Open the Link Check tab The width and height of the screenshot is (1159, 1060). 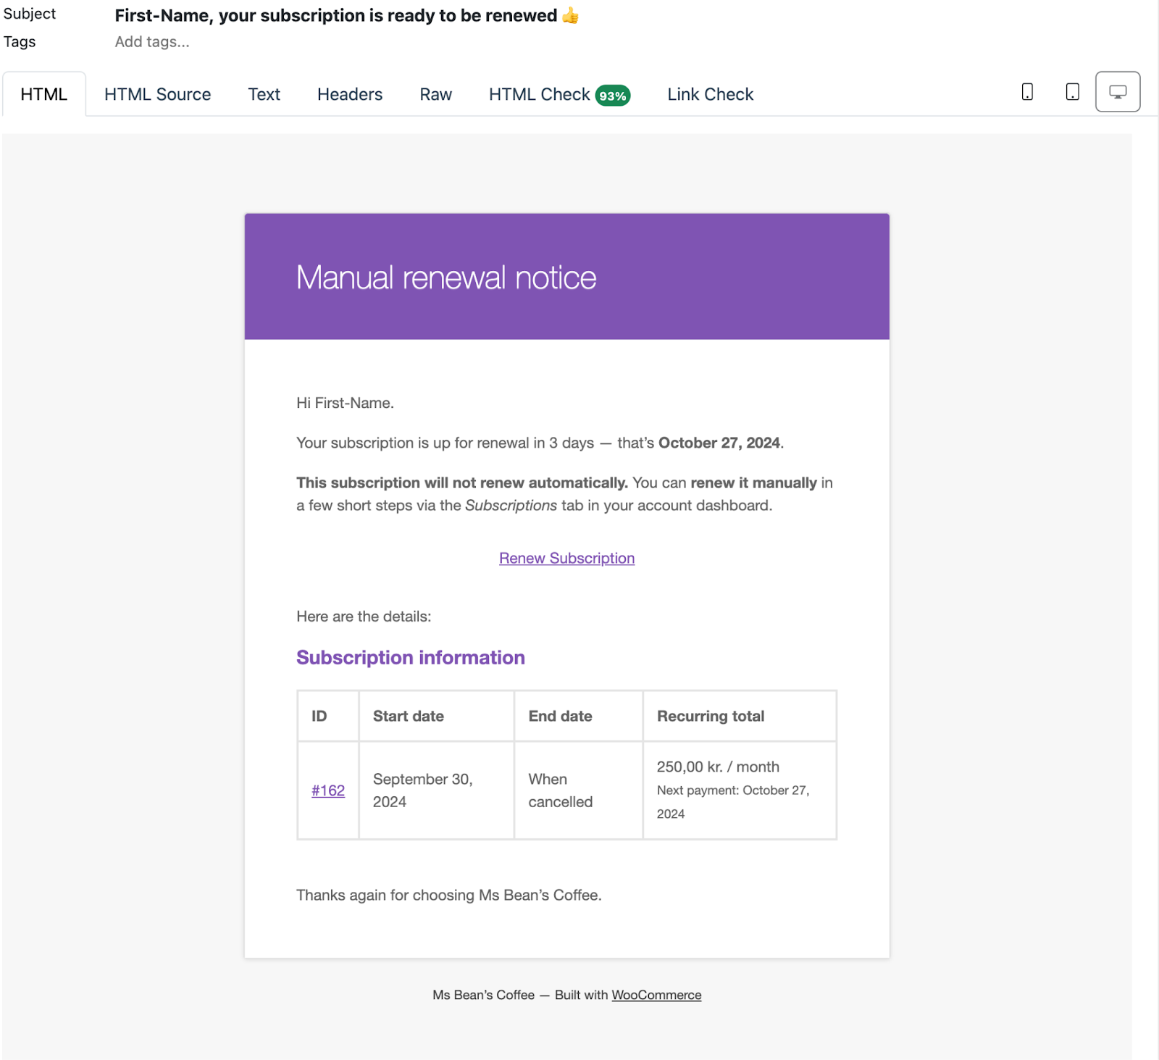click(710, 94)
